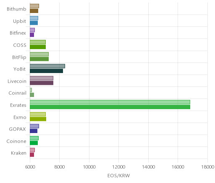The image size is (215, 183).
Task: Click the dark green Exrates bar
Action: 110,107
